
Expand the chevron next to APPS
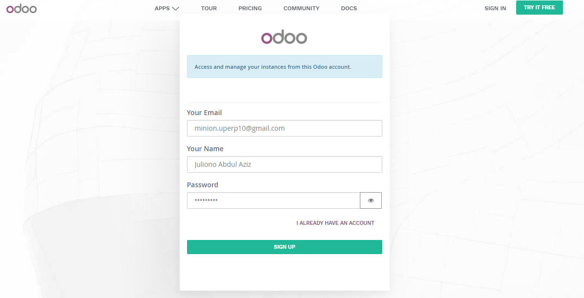pyautogui.click(x=176, y=8)
